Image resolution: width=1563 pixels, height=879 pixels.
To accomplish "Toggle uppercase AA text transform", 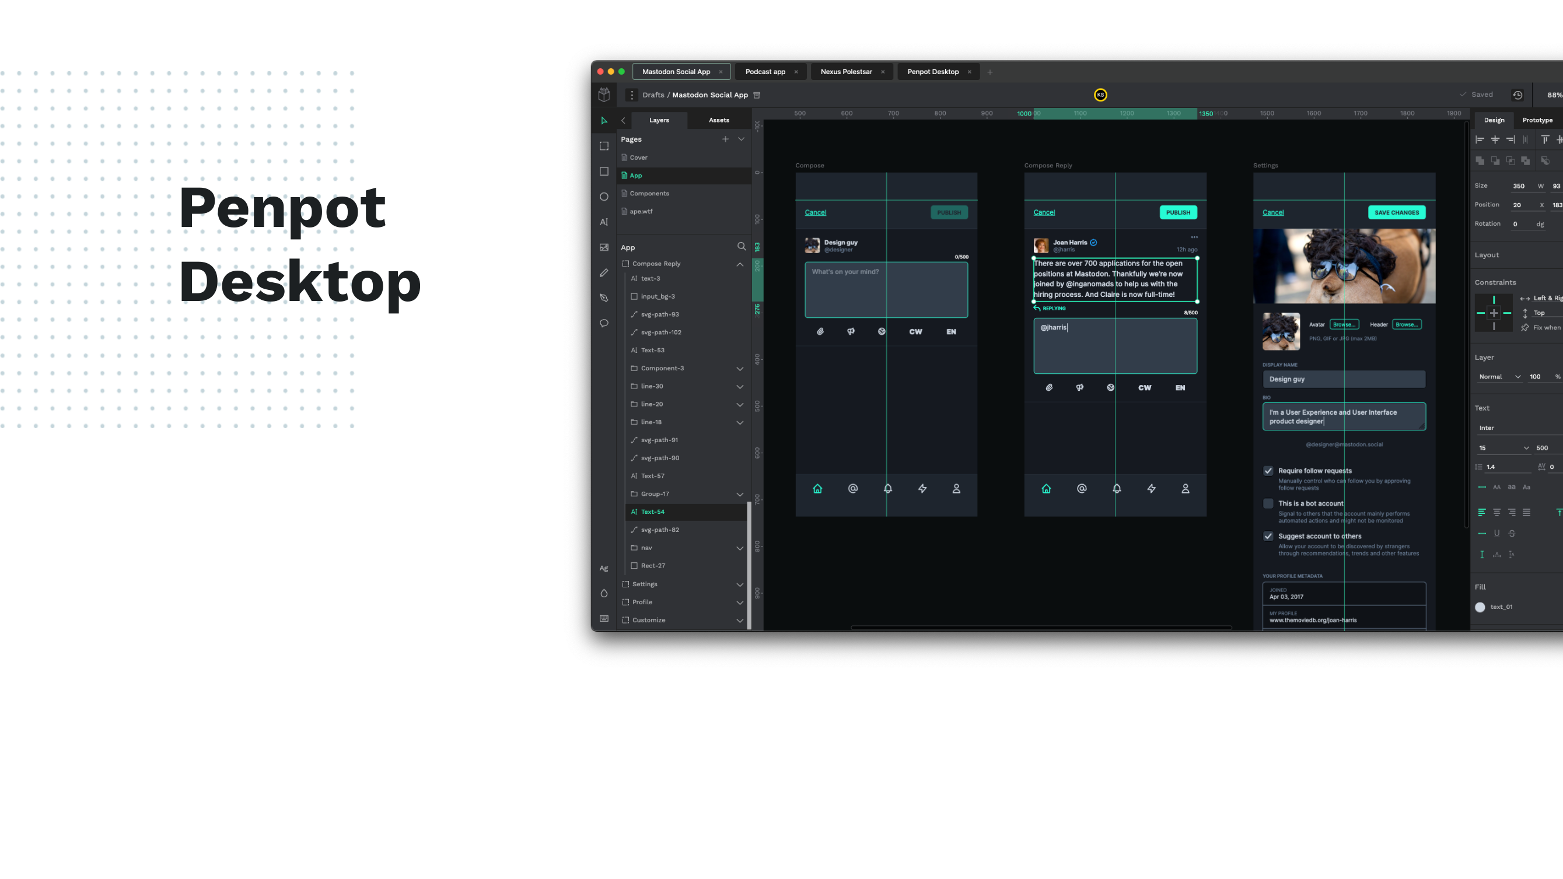I will coord(1497,487).
